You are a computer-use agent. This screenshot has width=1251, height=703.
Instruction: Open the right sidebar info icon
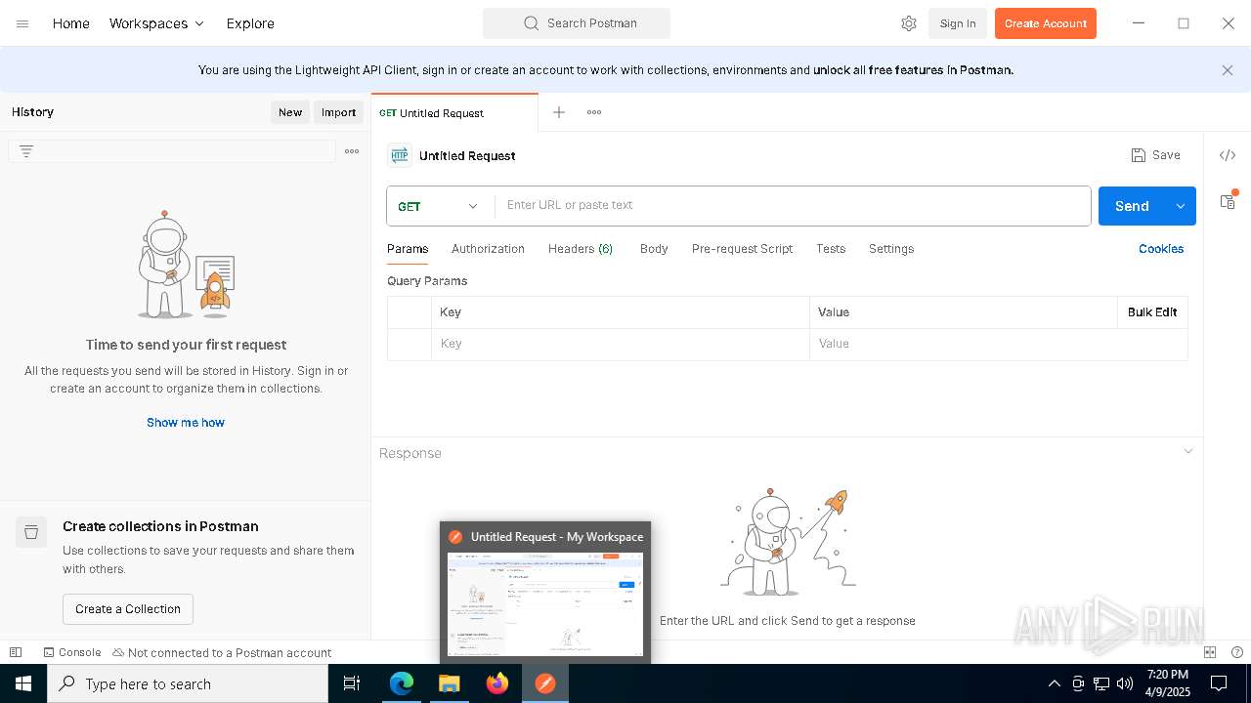1228,201
